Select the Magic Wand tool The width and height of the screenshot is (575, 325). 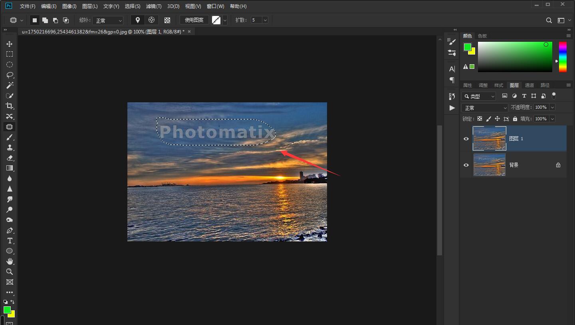point(10,85)
